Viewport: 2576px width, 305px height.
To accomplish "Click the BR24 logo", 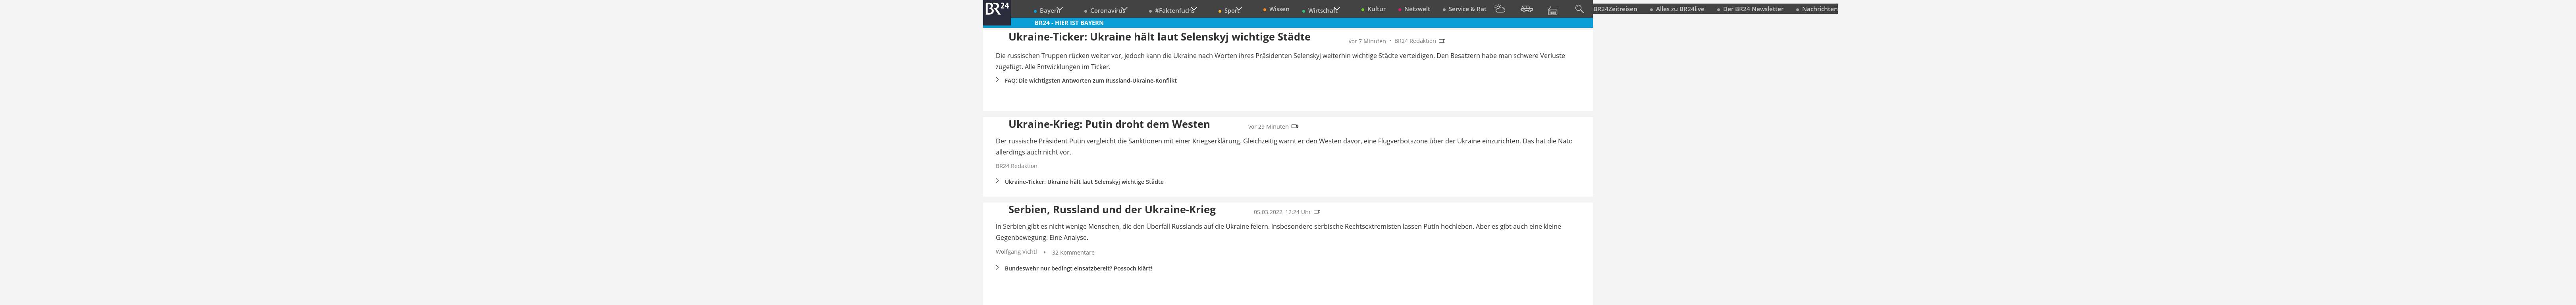I will (996, 9).
